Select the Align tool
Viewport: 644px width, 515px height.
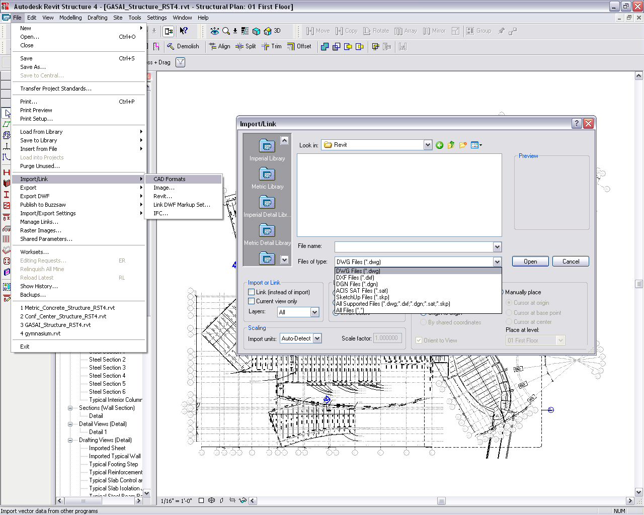219,46
